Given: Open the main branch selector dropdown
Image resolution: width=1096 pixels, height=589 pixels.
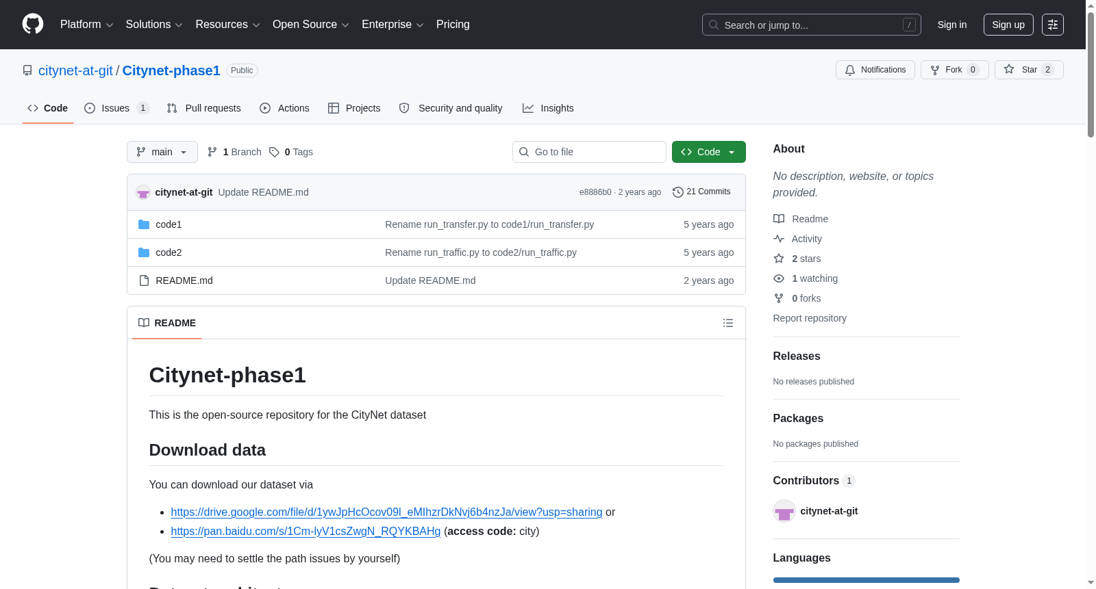Looking at the screenshot, I should point(162,152).
